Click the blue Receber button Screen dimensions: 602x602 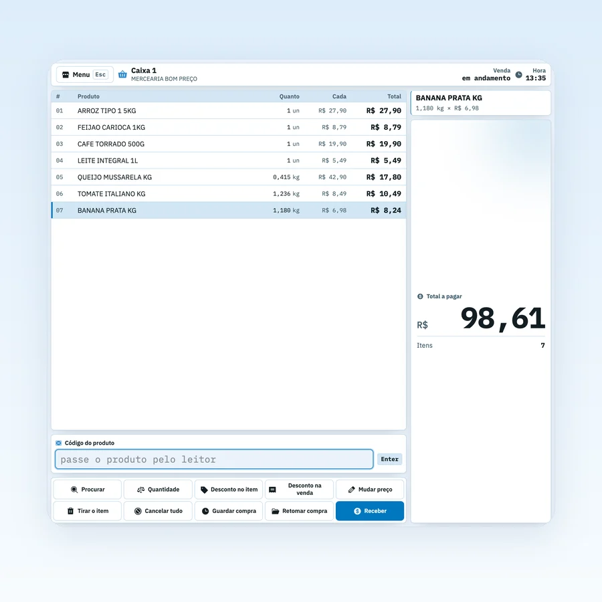370,511
